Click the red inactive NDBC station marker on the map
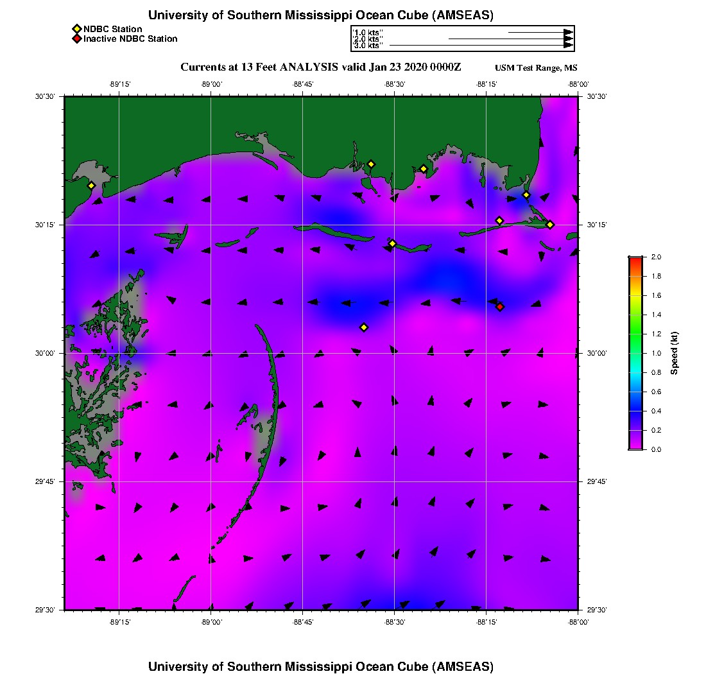 tap(500, 307)
